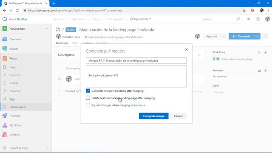This screenshot has height=153, width=272.
Task: Uncheck Complete linked work items after merging
Action: tap(88, 91)
